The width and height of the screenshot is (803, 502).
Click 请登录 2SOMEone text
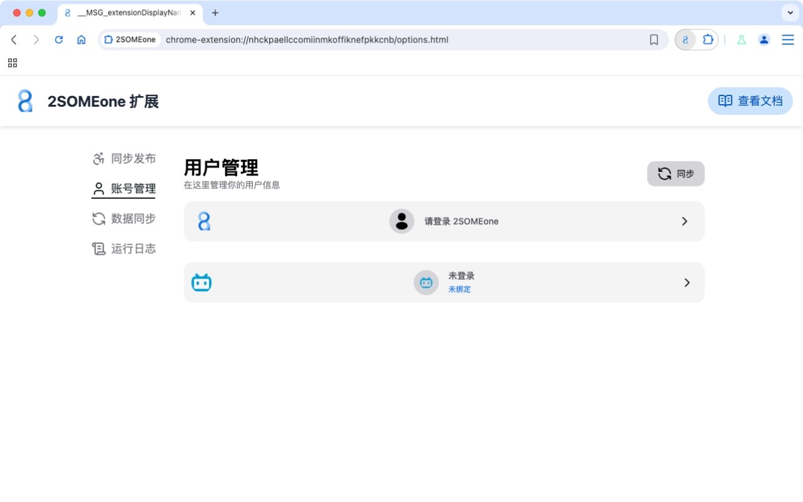(x=461, y=222)
